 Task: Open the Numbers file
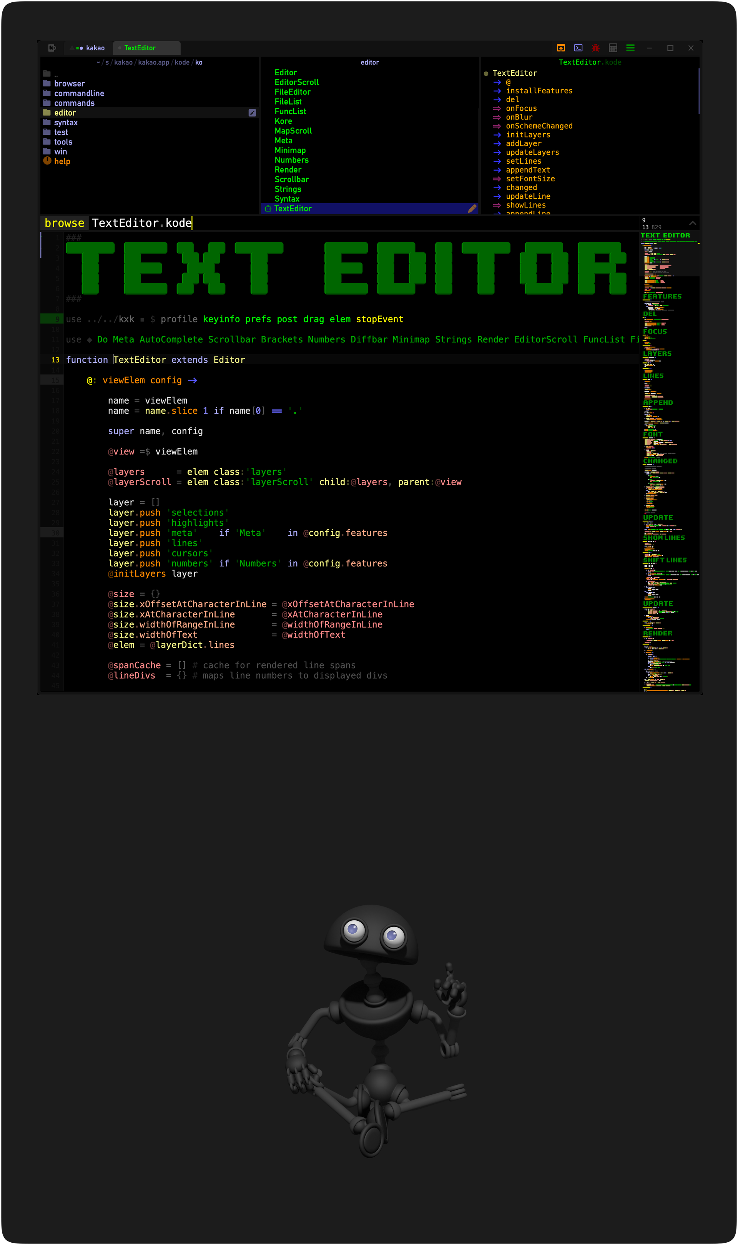[292, 160]
